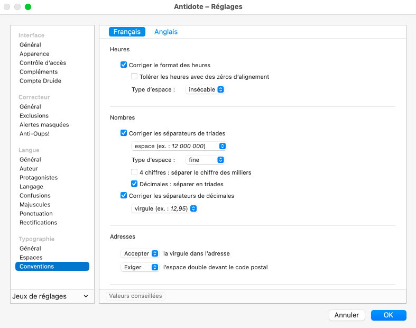Click the Valeurs conseillées button
Screen dimensions: 416x328
pos(136,296)
